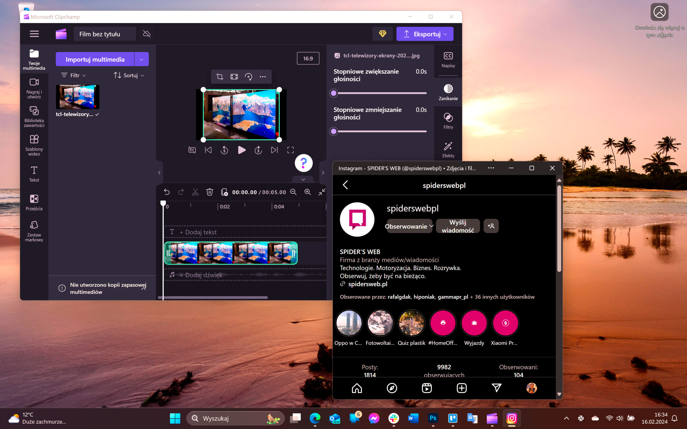Open Instagram explore compass icon

392,388
